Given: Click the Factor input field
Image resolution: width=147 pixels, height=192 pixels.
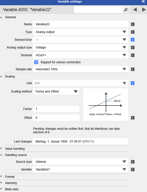Looking at the screenshot, I should pyautogui.click(x=56, y=109).
